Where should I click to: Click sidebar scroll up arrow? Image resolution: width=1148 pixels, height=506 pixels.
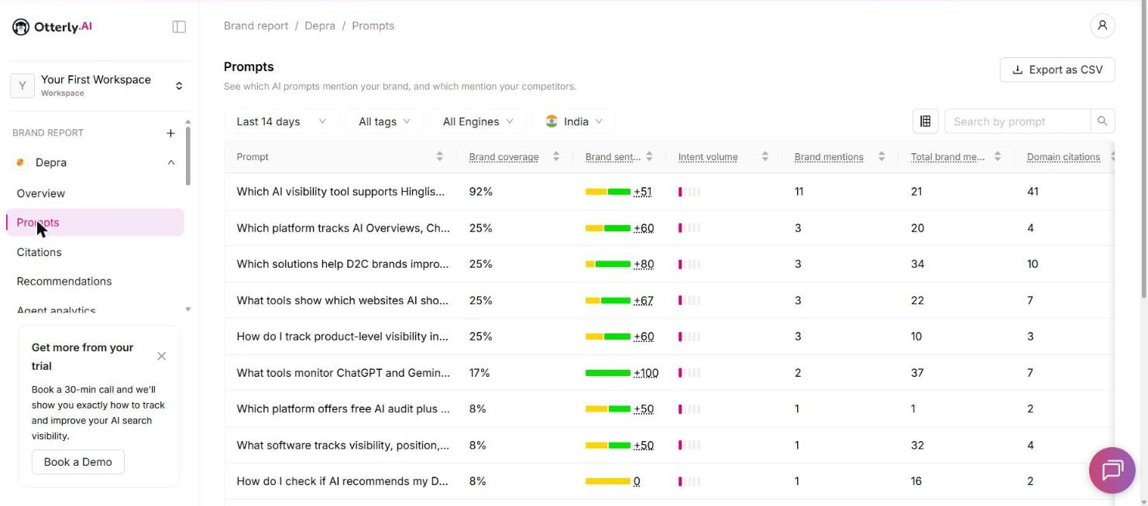point(187,122)
